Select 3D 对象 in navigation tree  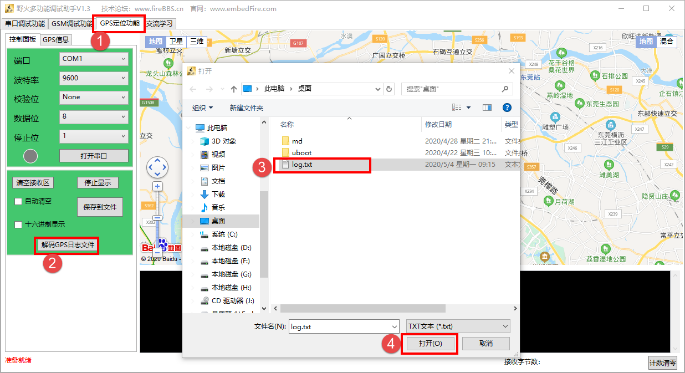224,141
